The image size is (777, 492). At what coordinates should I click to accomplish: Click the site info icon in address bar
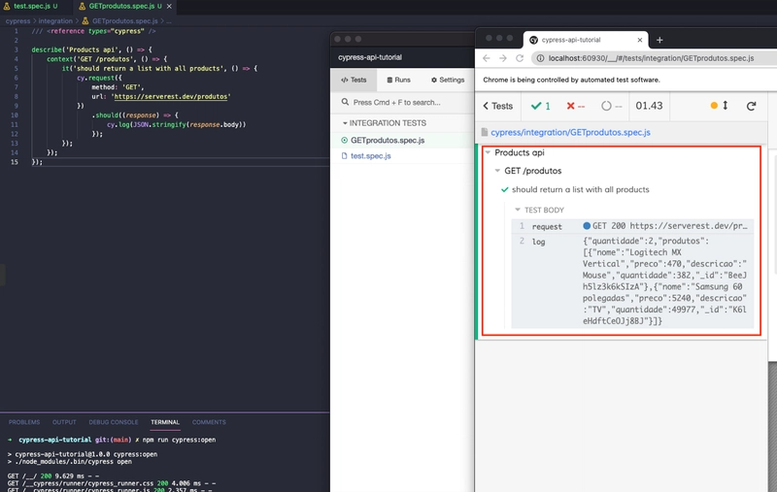540,58
